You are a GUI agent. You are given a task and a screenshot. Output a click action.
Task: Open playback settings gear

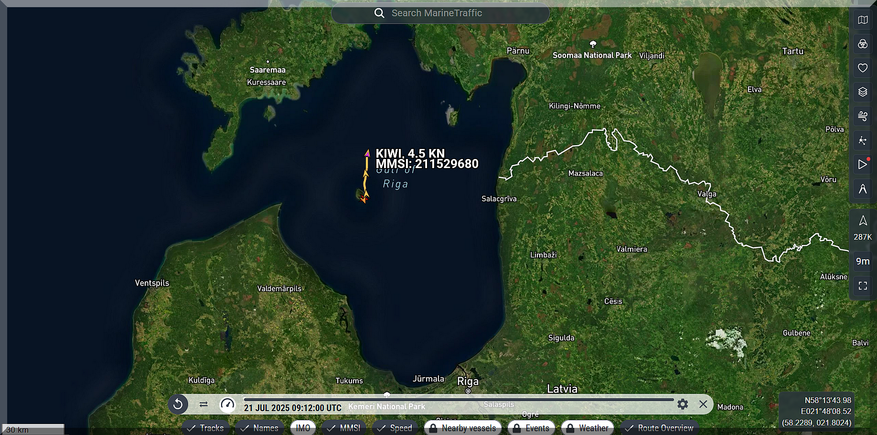click(683, 404)
